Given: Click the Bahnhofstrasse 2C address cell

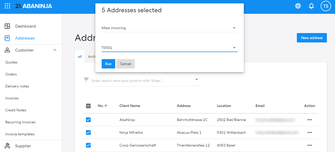Looking at the screenshot, I should [x=192, y=120].
